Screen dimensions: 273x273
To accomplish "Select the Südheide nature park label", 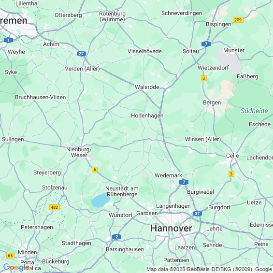I will pyautogui.click(x=254, y=111).
